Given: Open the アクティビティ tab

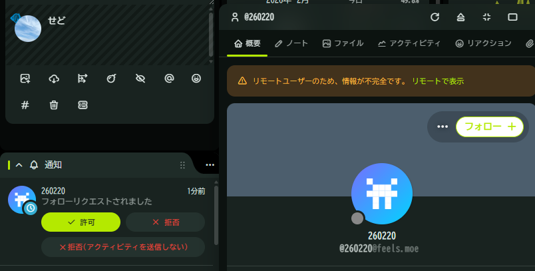Looking at the screenshot, I should (409, 43).
